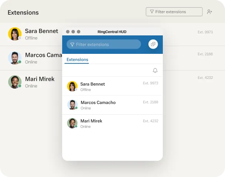Click the pop-out window icon in HUD
The image size is (225, 177).
(x=153, y=44)
